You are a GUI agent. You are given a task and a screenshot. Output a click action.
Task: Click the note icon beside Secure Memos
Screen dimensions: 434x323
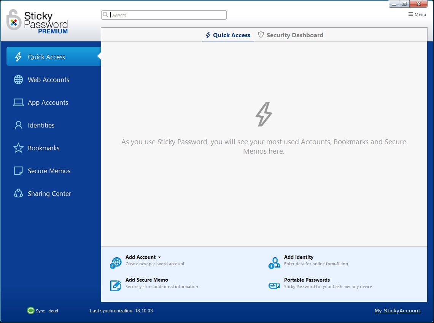click(18, 171)
